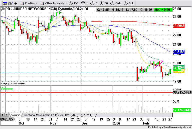Click the tallest red volume spike bar
The image size is (192, 129).
coord(137,100)
